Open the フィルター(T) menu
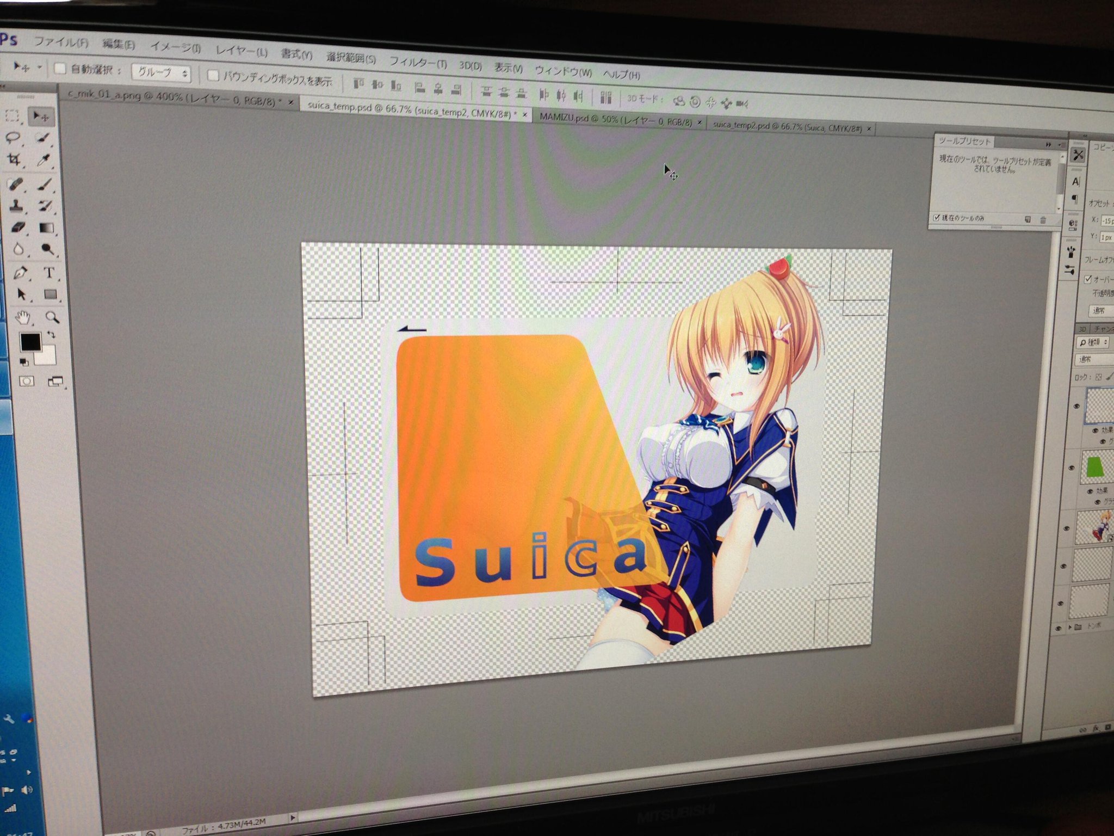Image resolution: width=1114 pixels, height=836 pixels. pyautogui.click(x=417, y=63)
